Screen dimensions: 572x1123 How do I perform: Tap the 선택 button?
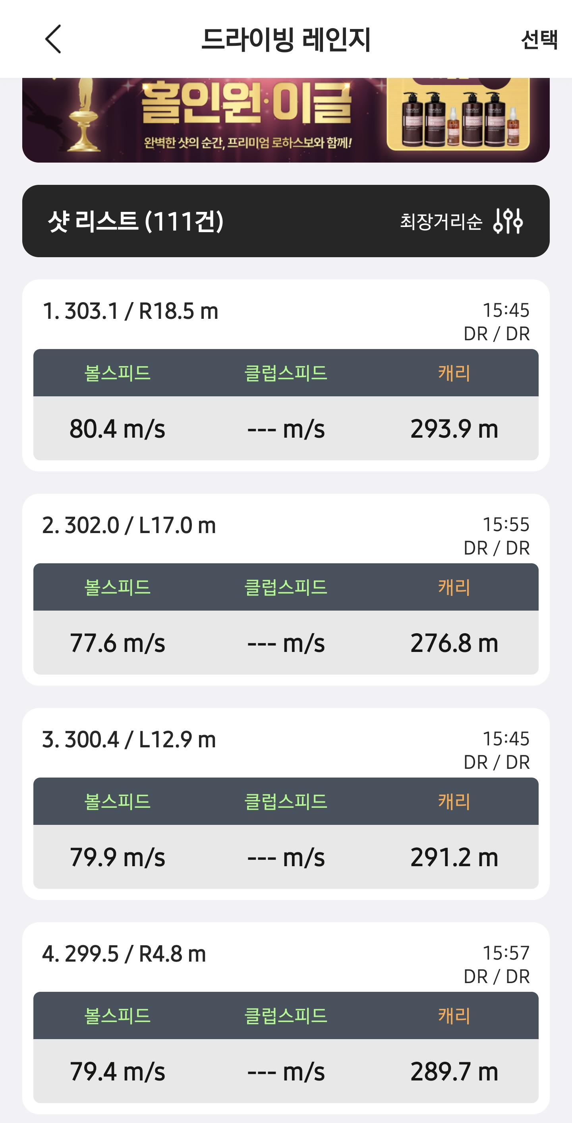click(x=539, y=40)
